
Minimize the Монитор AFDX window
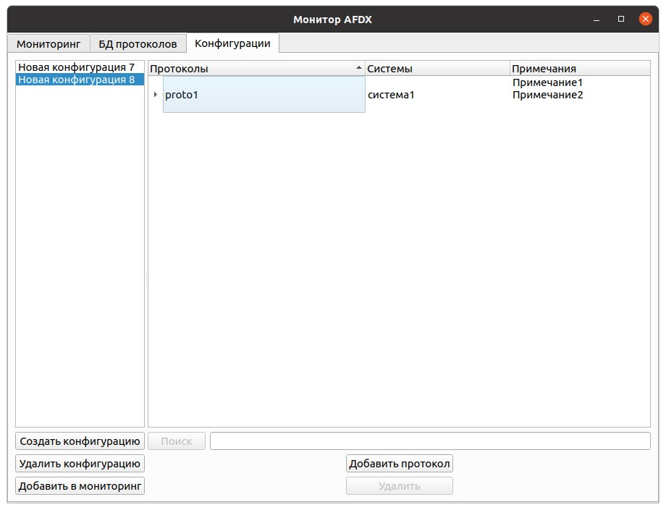click(x=597, y=20)
